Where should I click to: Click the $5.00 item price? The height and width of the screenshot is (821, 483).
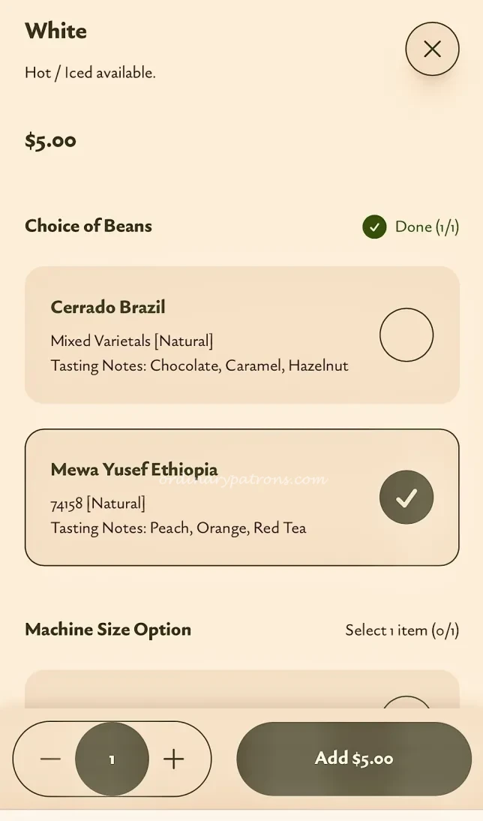coord(50,141)
